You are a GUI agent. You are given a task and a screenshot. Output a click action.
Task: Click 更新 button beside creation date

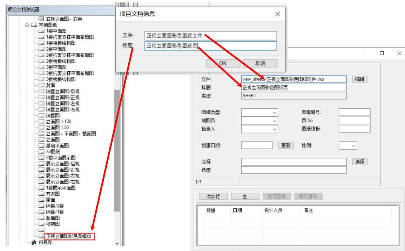click(286, 145)
